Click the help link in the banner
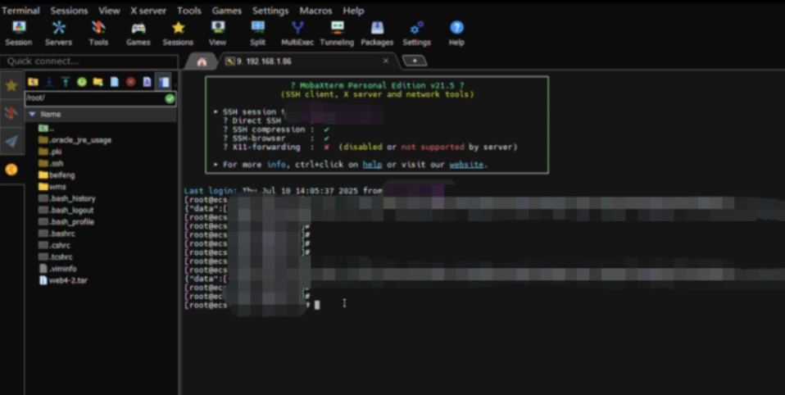The width and height of the screenshot is (785, 395). coord(372,164)
